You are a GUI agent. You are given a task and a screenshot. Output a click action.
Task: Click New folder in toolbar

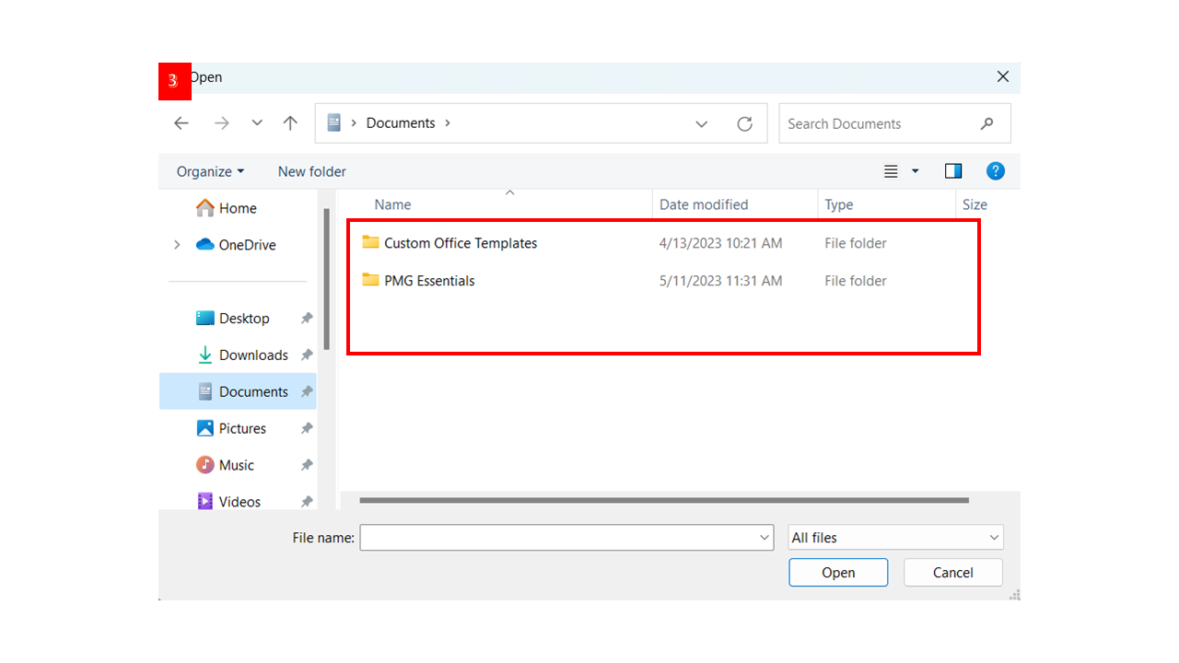312,171
